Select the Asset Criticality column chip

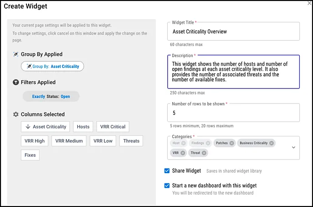(45, 127)
